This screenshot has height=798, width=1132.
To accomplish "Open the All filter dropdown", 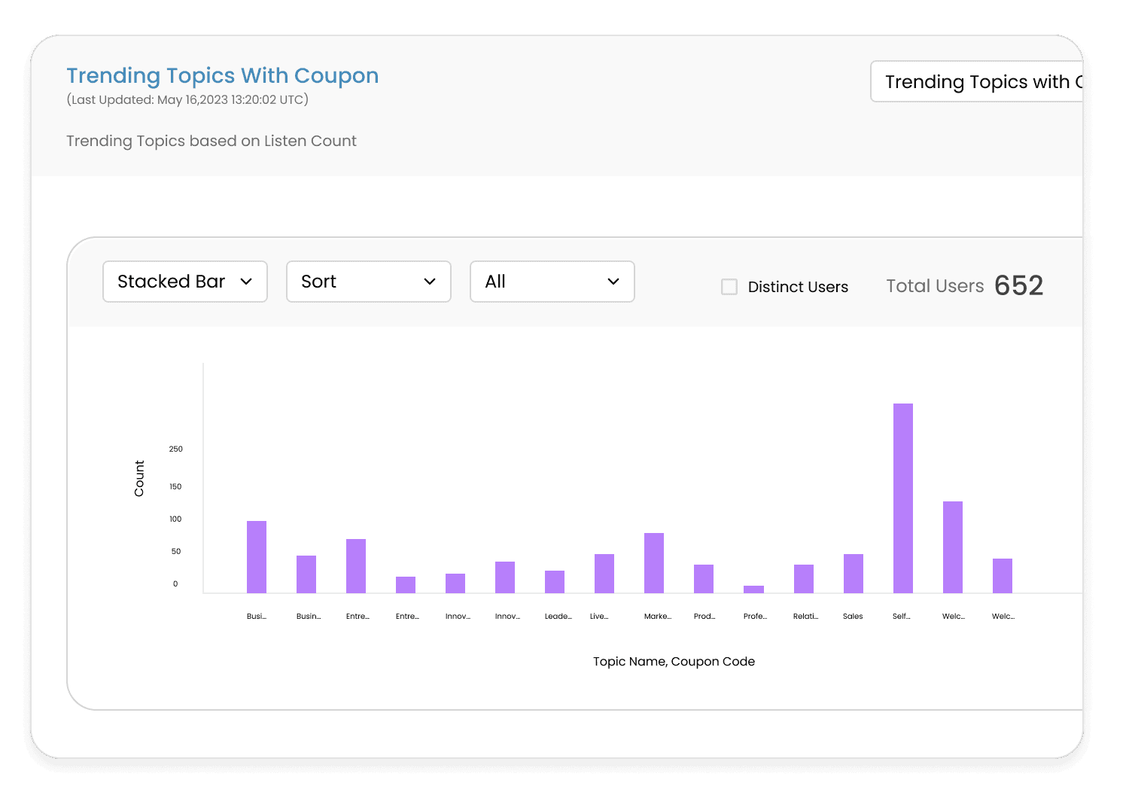I will click(x=552, y=282).
